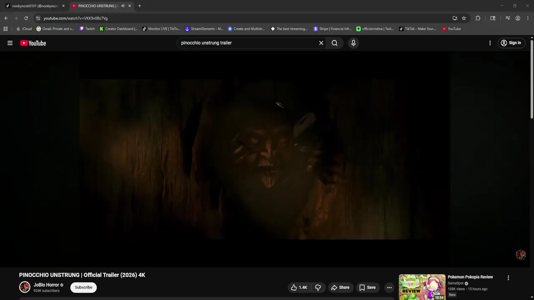Image resolution: width=534 pixels, height=300 pixels.
Task: Open The best streaming bookmark
Action: (x=289, y=29)
